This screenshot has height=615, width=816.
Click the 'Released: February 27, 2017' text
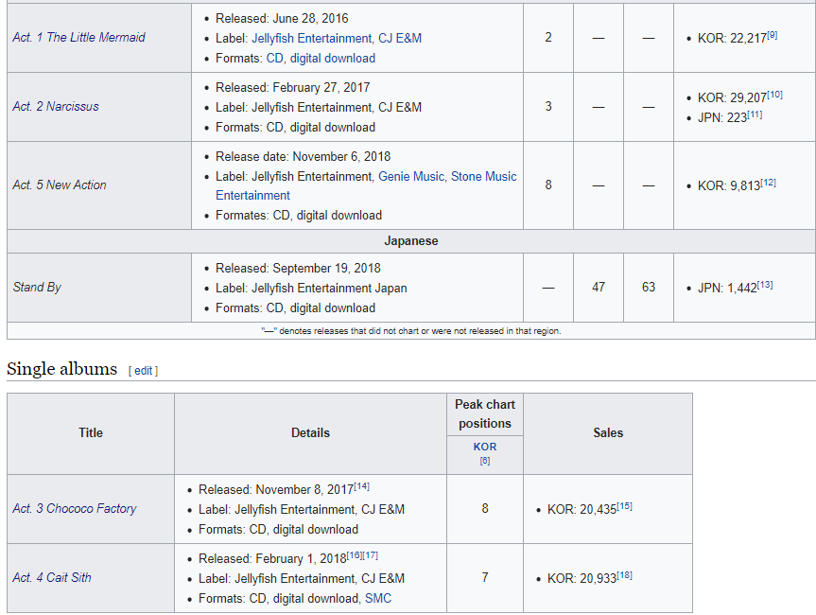pos(293,87)
